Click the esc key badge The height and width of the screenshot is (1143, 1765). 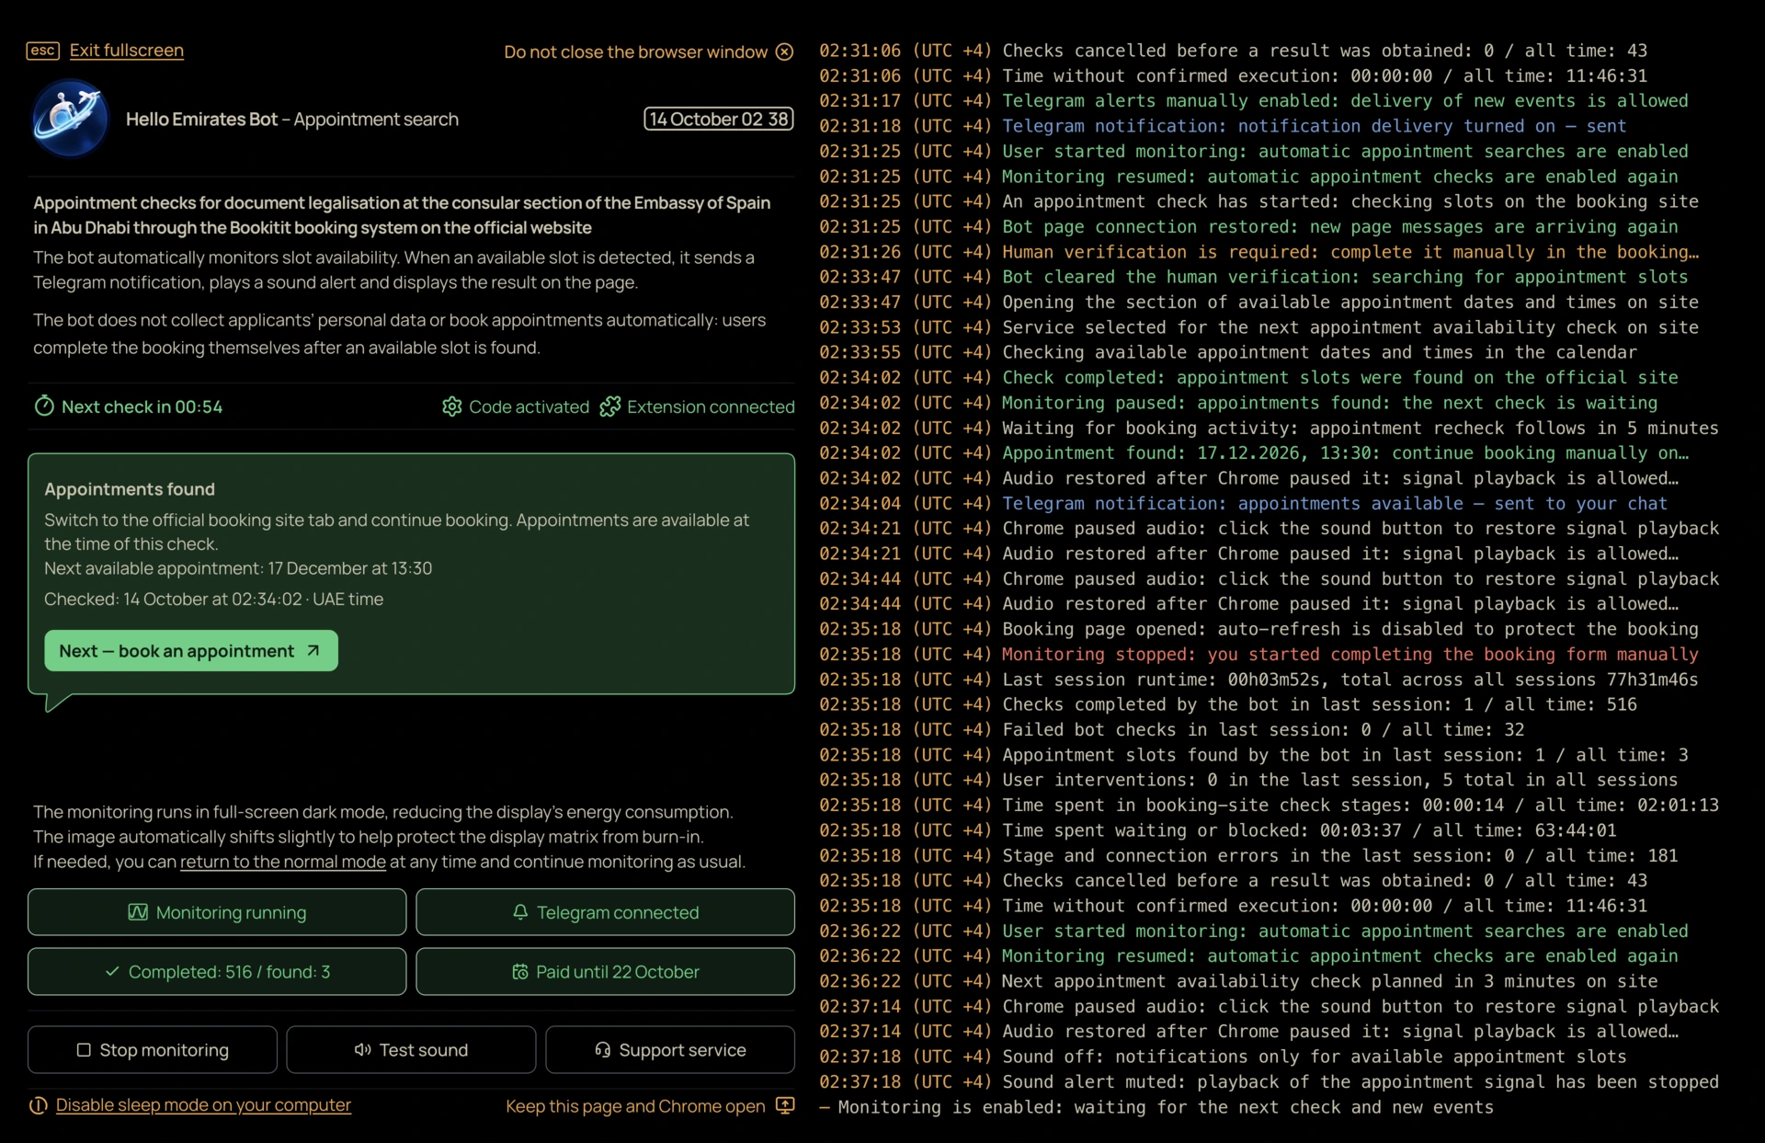[42, 51]
